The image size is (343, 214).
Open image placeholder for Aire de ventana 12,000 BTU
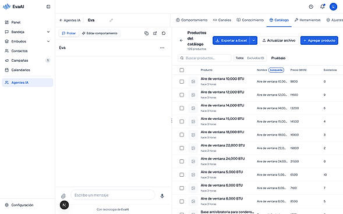193,95
